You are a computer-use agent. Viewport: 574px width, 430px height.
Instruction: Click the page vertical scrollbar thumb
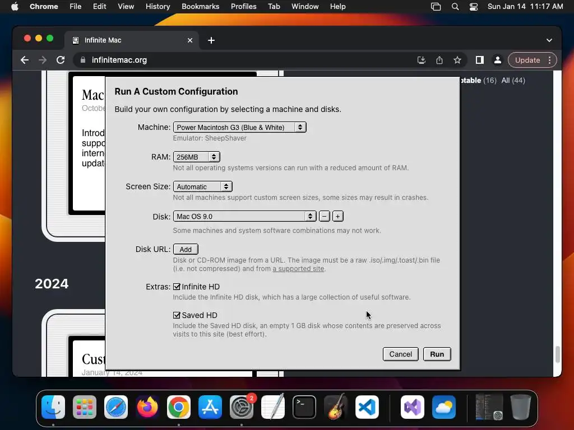(558, 354)
